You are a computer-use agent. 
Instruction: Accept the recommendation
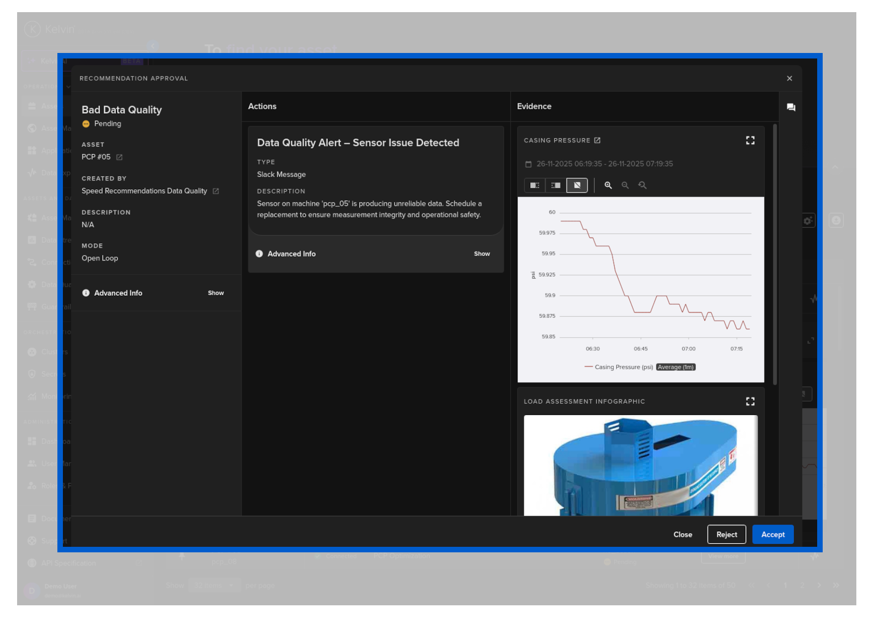[x=772, y=534]
